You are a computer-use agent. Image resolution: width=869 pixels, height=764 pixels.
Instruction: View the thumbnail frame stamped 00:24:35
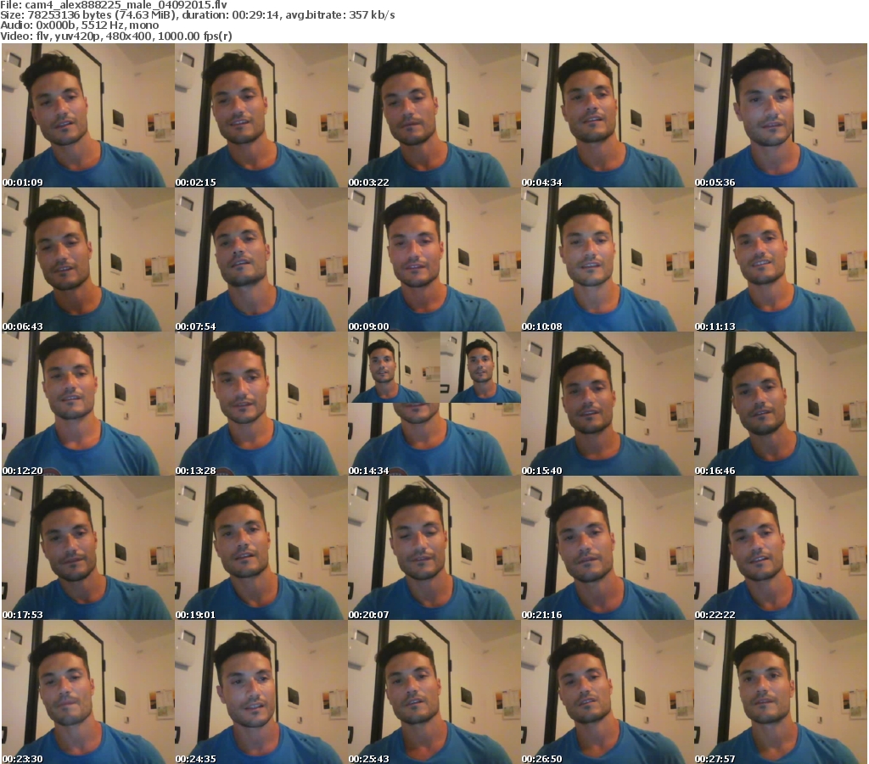261,692
